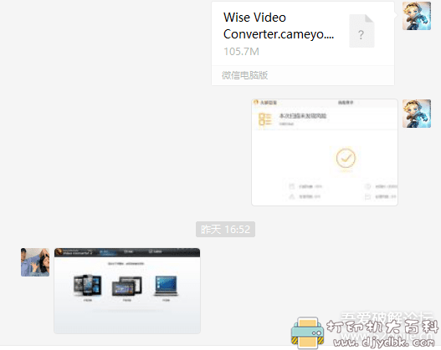Click the unknown file type icon
This screenshot has width=441, height=350.
(x=362, y=31)
